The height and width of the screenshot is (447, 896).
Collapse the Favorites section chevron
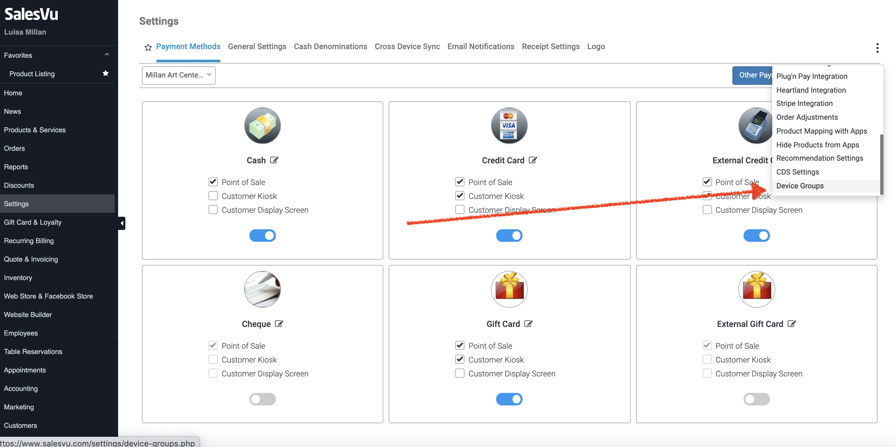tap(107, 55)
